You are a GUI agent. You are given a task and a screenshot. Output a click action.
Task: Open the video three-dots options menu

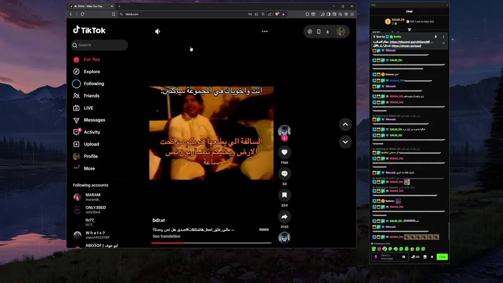coord(265,31)
